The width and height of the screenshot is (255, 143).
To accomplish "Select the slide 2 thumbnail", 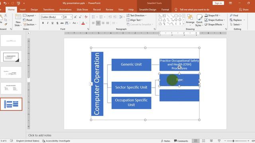I will 11,56.
